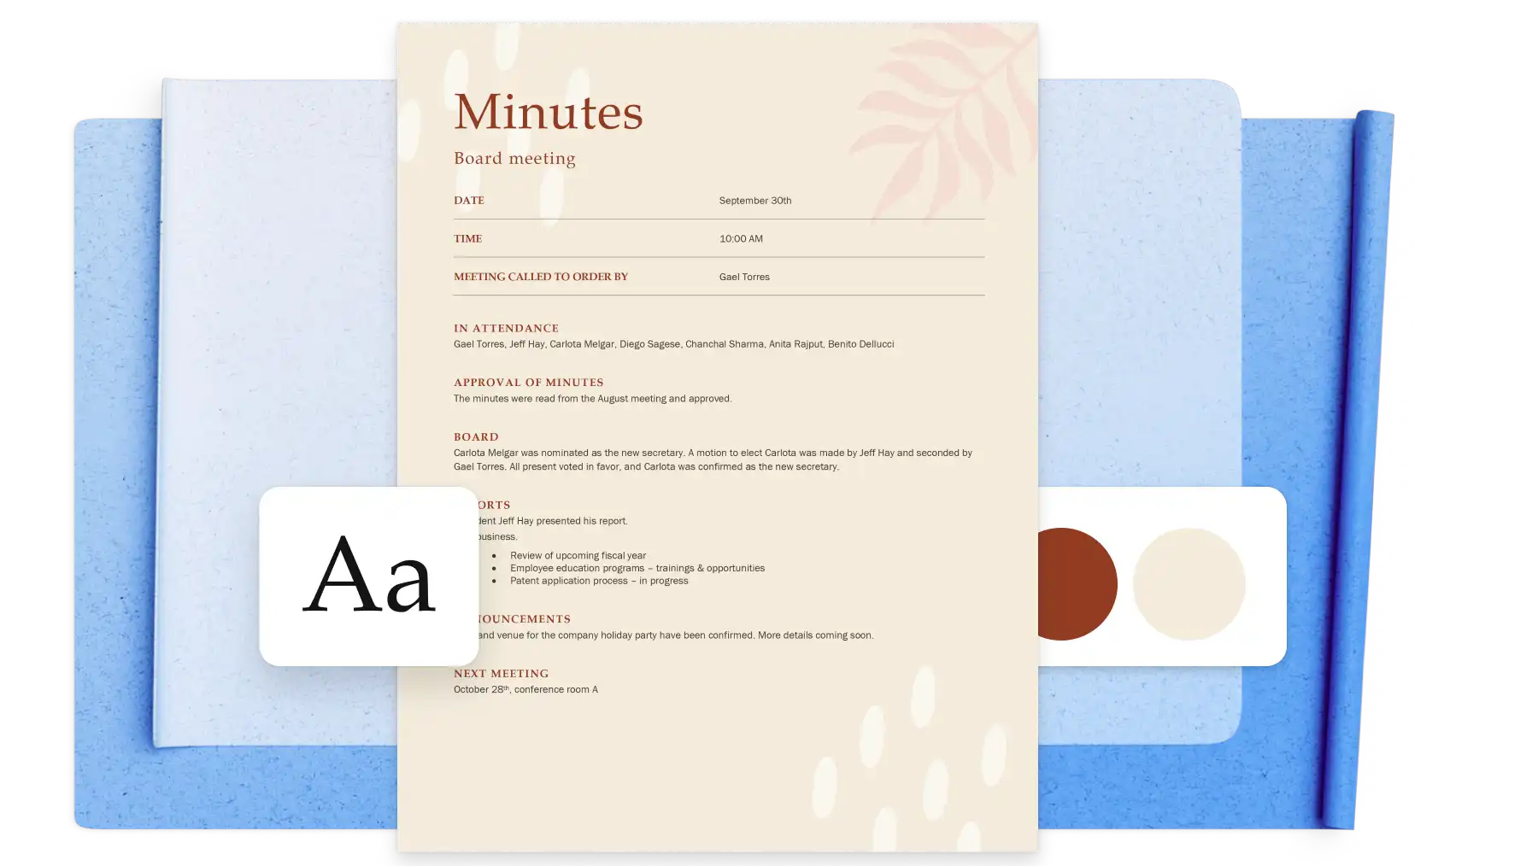The width and height of the screenshot is (1538, 866).
Task: Select the cream beige color circle
Action: (1189, 584)
